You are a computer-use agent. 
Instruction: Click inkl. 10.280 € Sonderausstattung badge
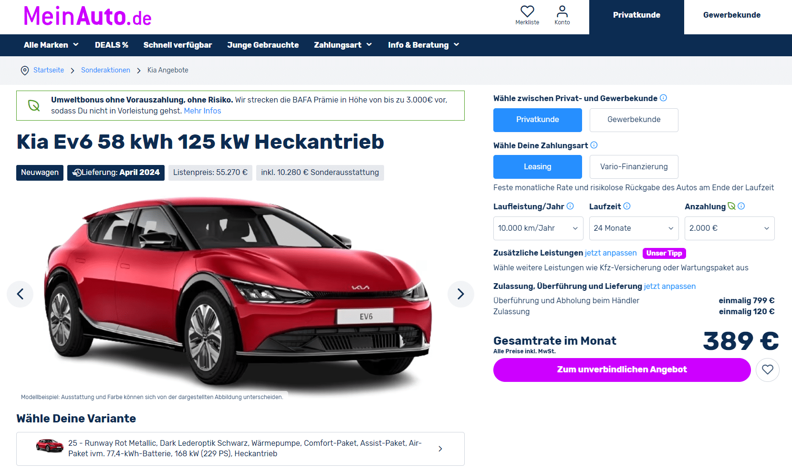pyautogui.click(x=320, y=173)
